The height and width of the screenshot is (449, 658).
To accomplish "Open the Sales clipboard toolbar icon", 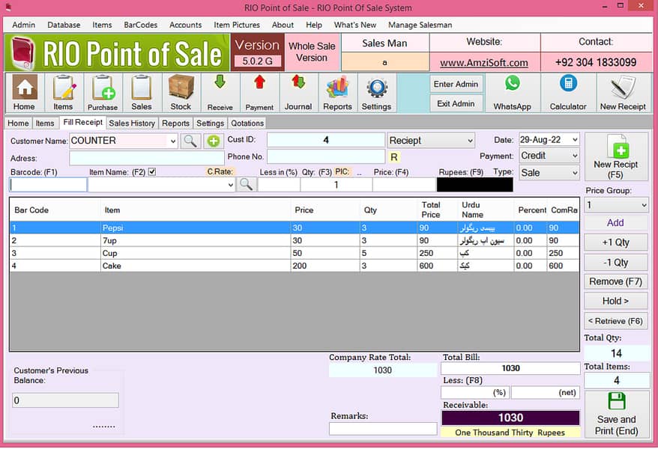I will (142, 93).
